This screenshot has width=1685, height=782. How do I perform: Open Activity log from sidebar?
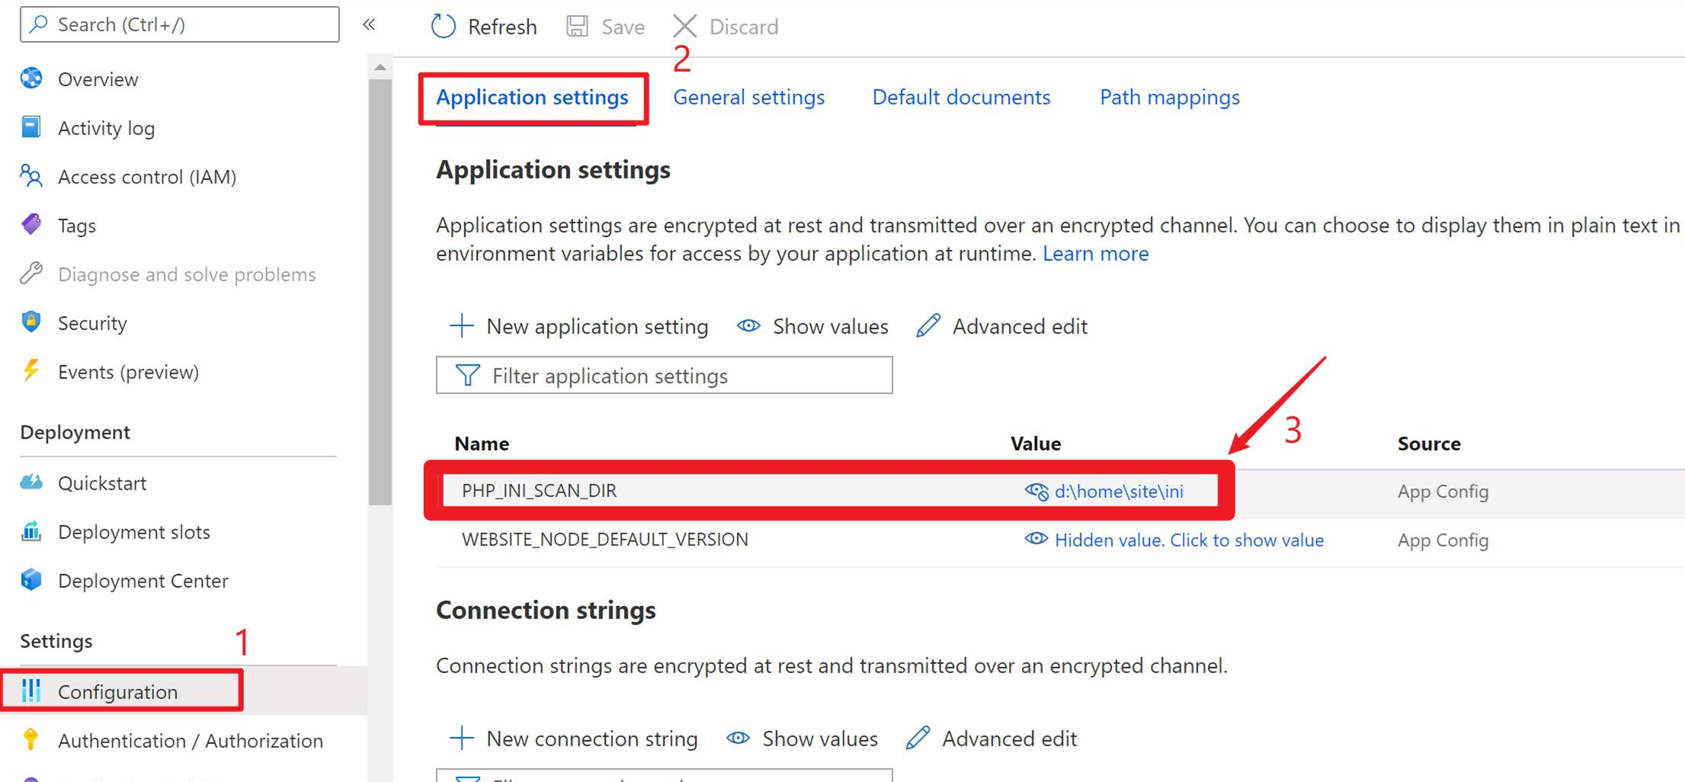pyautogui.click(x=106, y=128)
